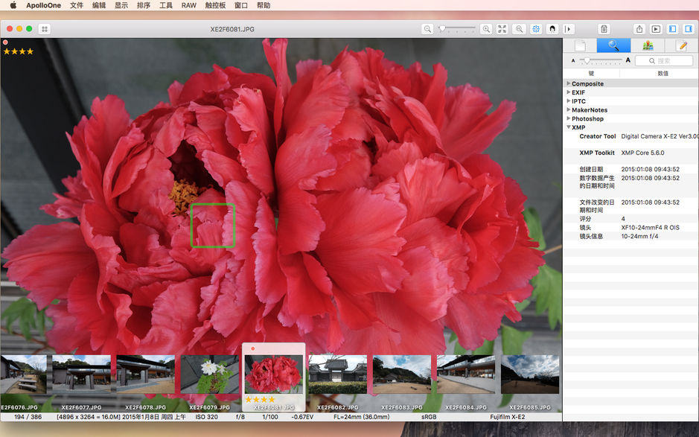The height and width of the screenshot is (437, 699).
Task: Click the zoom in magnifier icon
Action: click(x=486, y=29)
